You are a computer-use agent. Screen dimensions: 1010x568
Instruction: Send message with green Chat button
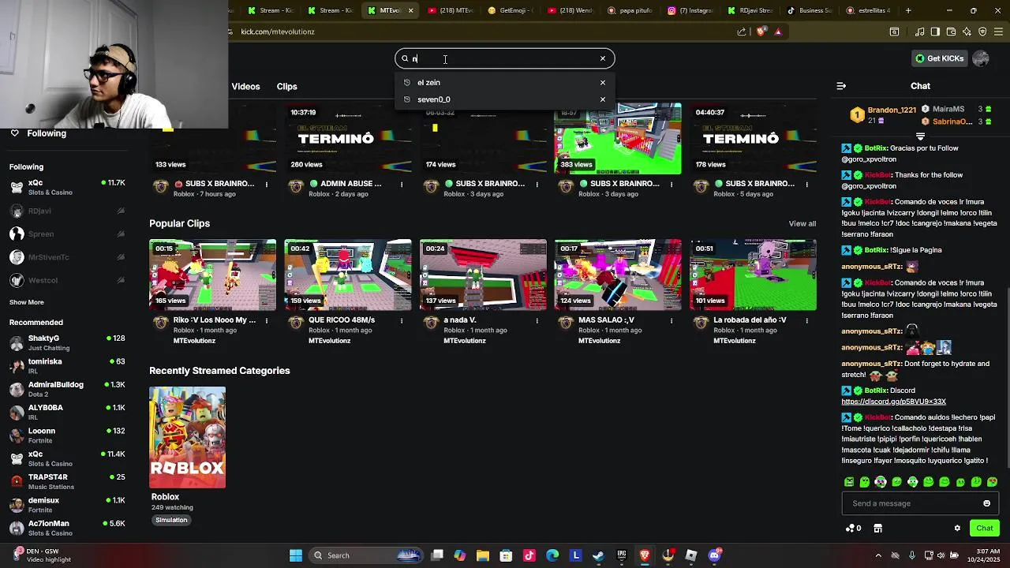pos(985,529)
